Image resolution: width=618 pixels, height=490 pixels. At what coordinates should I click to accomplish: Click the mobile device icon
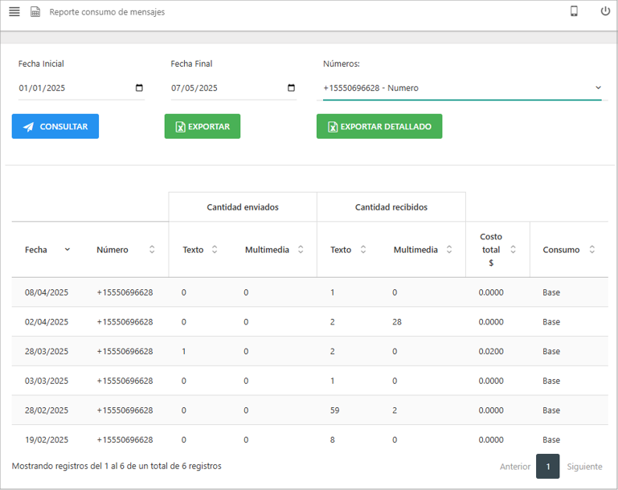click(x=574, y=11)
